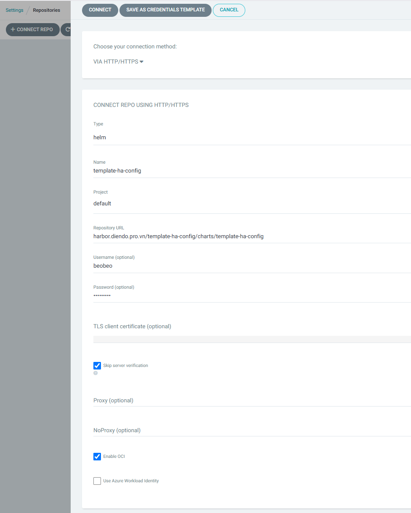The width and height of the screenshot is (411, 513).
Task: Click the refresh icon beside CONNECT REPO
Action: (x=67, y=29)
